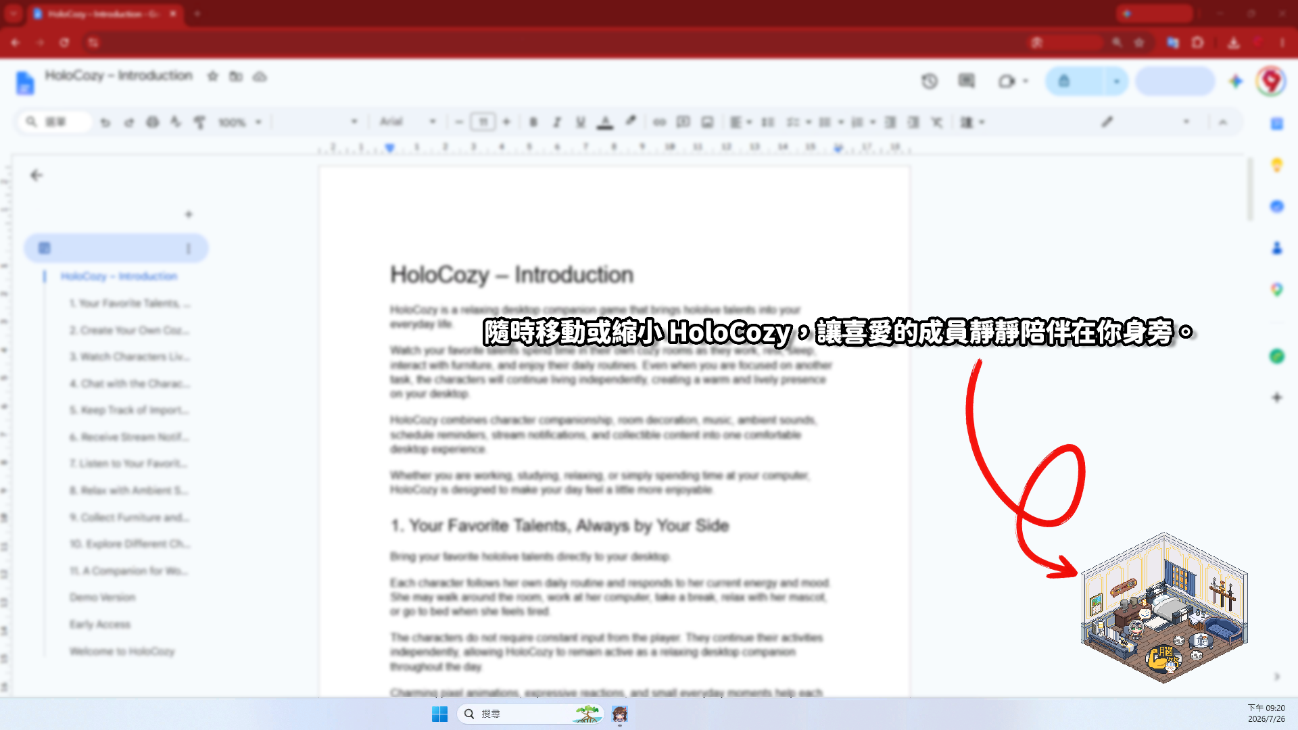Add a document tab with plus button
Image resolution: width=1298 pixels, height=730 pixels.
click(189, 214)
